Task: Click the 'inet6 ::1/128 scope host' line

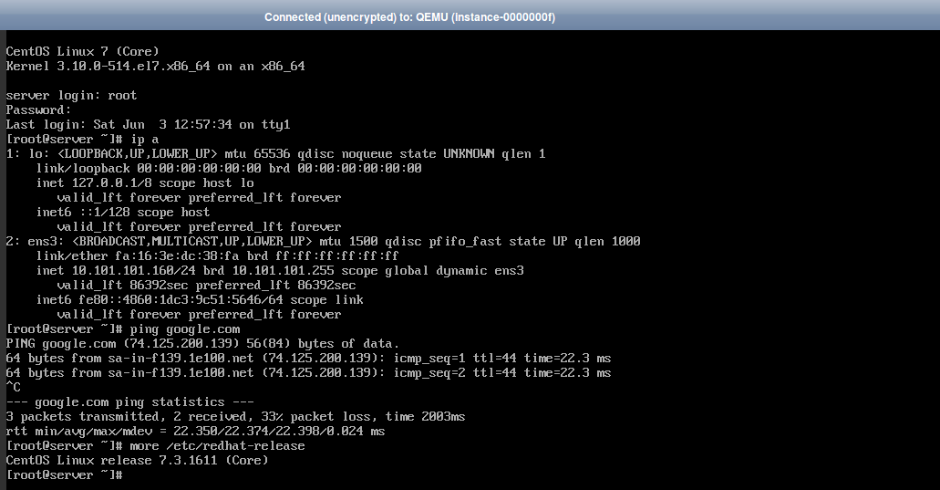Action: (123, 213)
